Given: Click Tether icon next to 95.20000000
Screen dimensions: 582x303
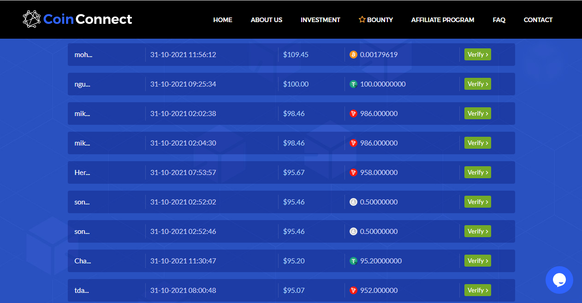Looking at the screenshot, I should point(354,261).
